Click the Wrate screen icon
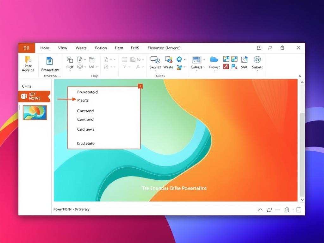324x243 pixels. click(x=168, y=60)
